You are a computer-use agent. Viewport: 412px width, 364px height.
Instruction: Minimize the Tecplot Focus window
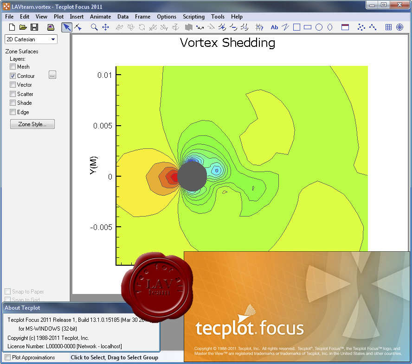[x=372, y=5]
